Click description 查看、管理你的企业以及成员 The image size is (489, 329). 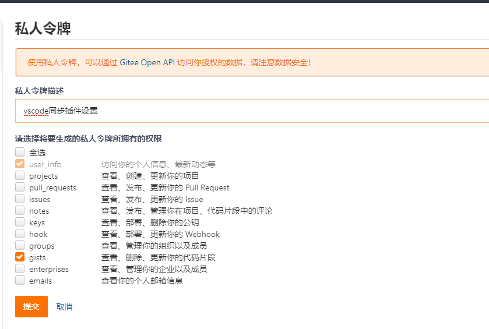(x=154, y=269)
